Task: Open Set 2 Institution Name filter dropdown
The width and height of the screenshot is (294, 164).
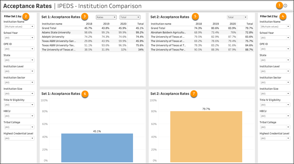Action: (x=275, y=26)
